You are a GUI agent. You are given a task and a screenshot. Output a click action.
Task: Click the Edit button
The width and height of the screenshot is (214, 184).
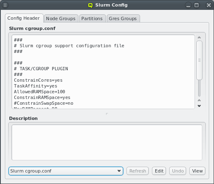[159, 171]
